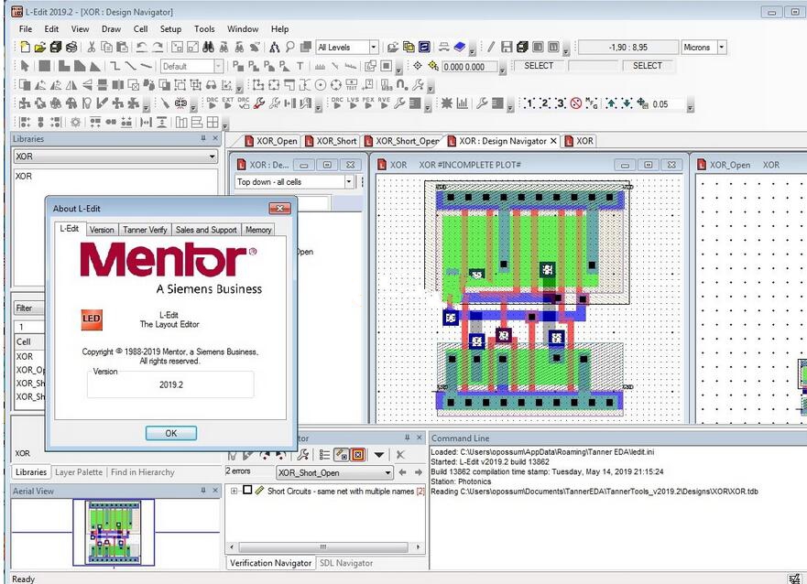Open the Top down - all cells dropdown

pos(348,181)
